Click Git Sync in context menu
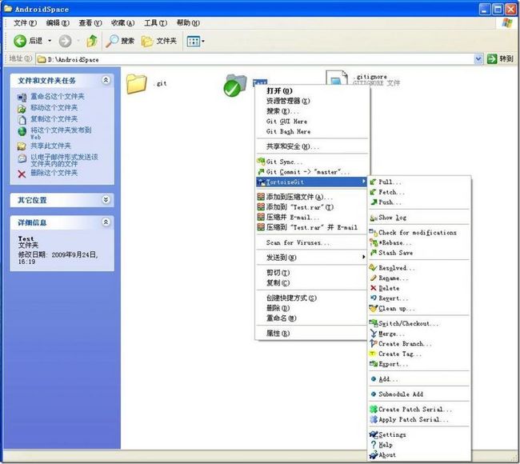This screenshot has height=464, width=520. coord(312,162)
